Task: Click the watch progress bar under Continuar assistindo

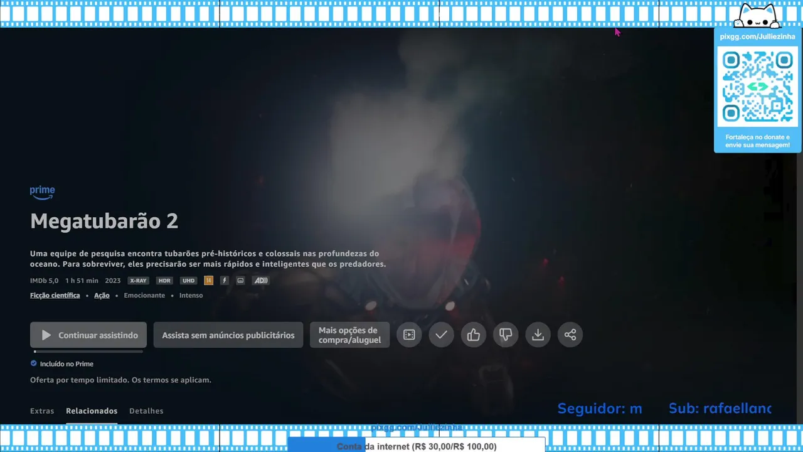Action: click(x=88, y=352)
